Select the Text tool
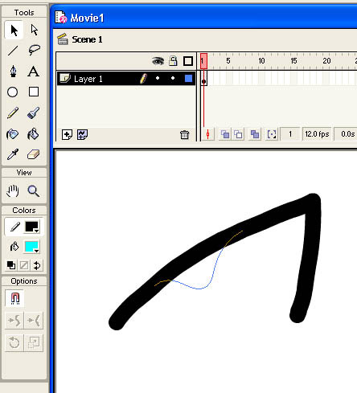Viewport: 357px width, 393px height. click(34, 72)
